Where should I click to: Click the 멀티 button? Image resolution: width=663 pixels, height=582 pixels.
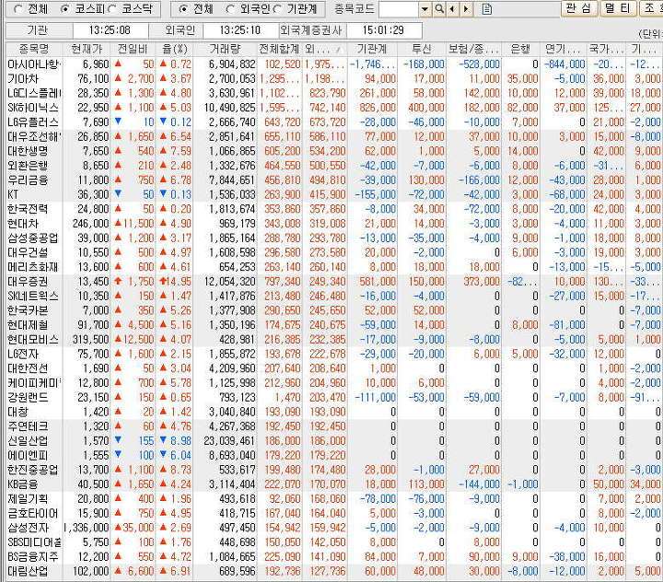[x=618, y=8]
